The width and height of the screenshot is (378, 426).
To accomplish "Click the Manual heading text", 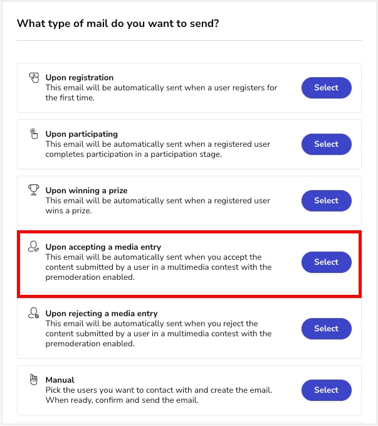I will (x=60, y=380).
